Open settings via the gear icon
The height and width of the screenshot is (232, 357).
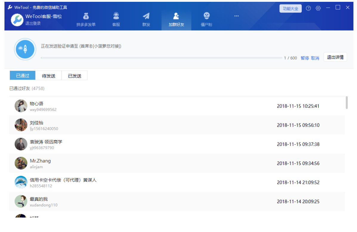click(318, 8)
